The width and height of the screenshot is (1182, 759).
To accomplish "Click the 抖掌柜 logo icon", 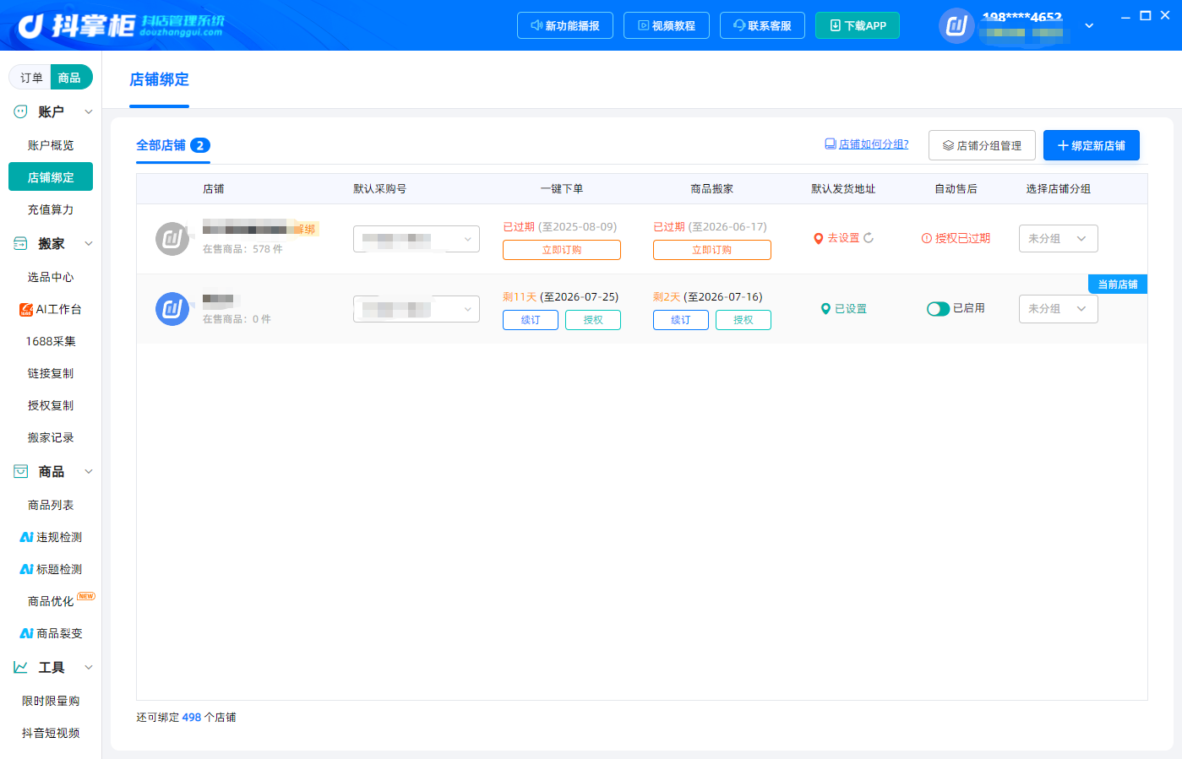I will 31,26.
